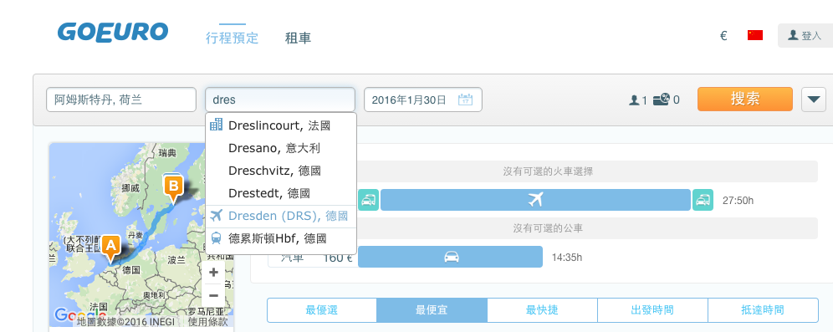Click the left taxi transfer icon
The width and height of the screenshot is (833, 332).
369,200
